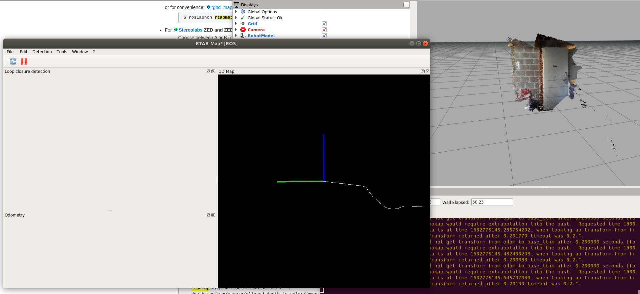Viewport: 640px width, 294px height.
Task: Click the Displays panel float button
Action: click(x=406, y=5)
